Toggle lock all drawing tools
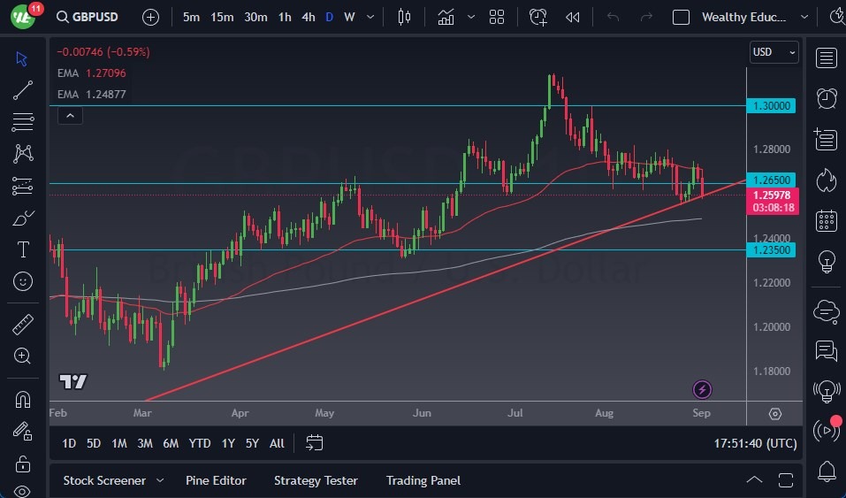846x498 pixels. click(x=23, y=464)
